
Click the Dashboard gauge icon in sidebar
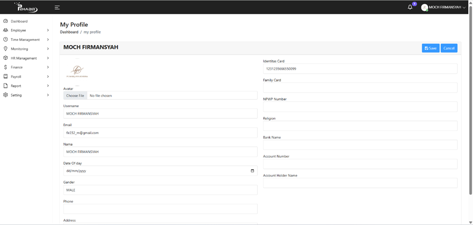click(6, 21)
